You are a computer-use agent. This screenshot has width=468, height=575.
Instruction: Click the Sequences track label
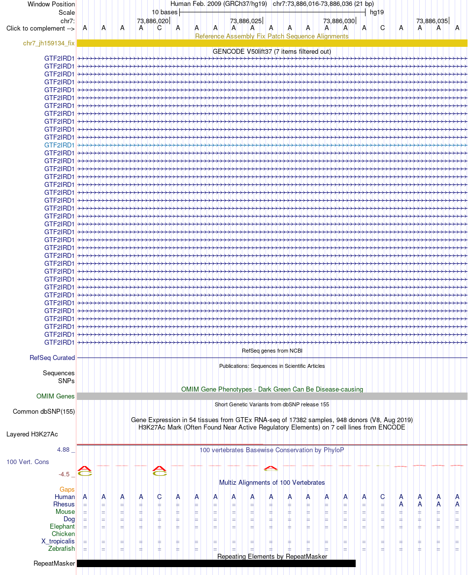(59, 373)
